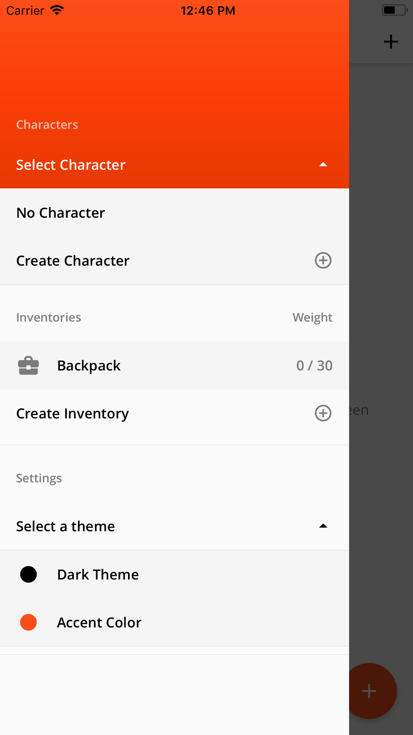Open the Accent Color setting

174,622
